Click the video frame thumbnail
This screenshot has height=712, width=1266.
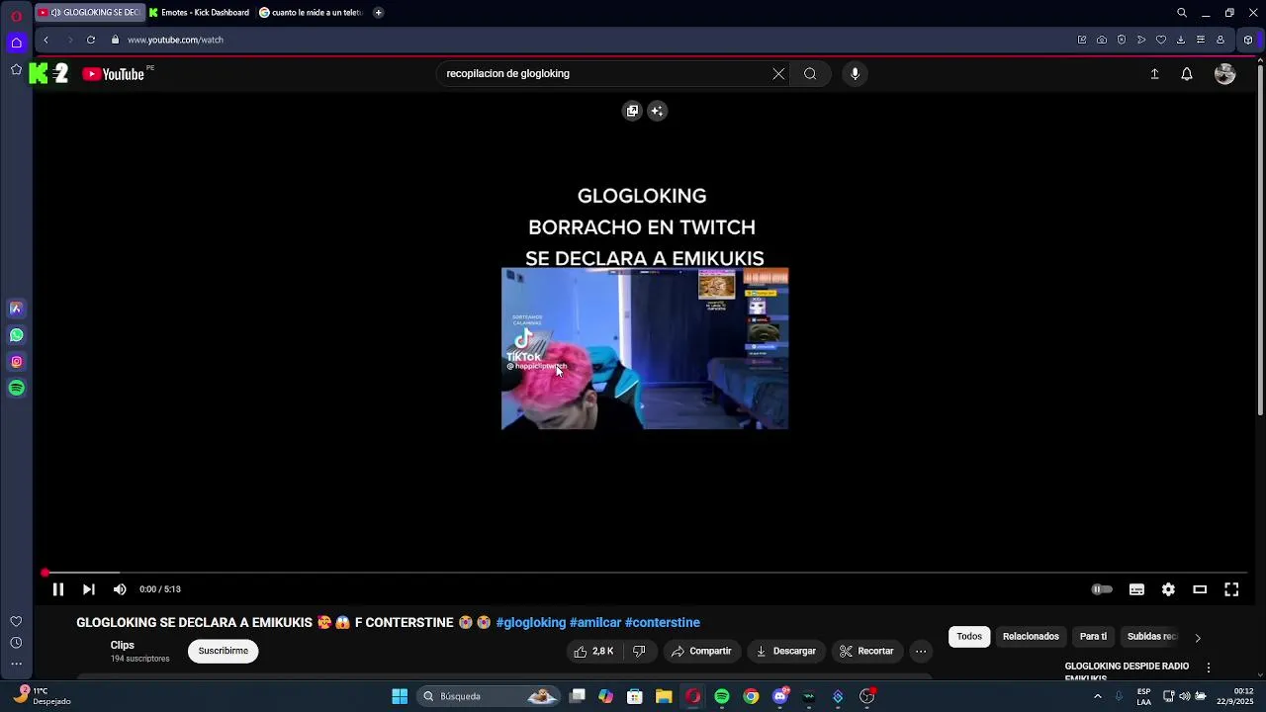645,348
